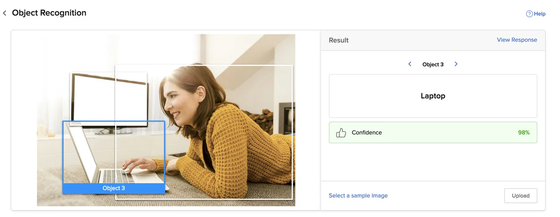Click the Upload button

[520, 196]
